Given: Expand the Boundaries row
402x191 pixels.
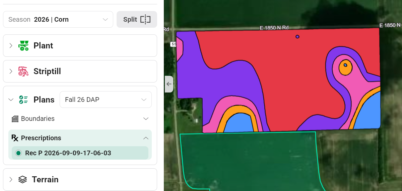Looking at the screenshot, I should [x=80, y=119].
